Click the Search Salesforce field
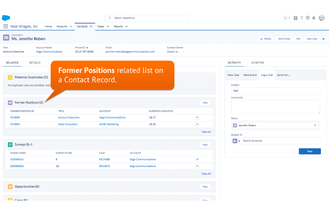This screenshot has height=215, width=329. click(146, 18)
